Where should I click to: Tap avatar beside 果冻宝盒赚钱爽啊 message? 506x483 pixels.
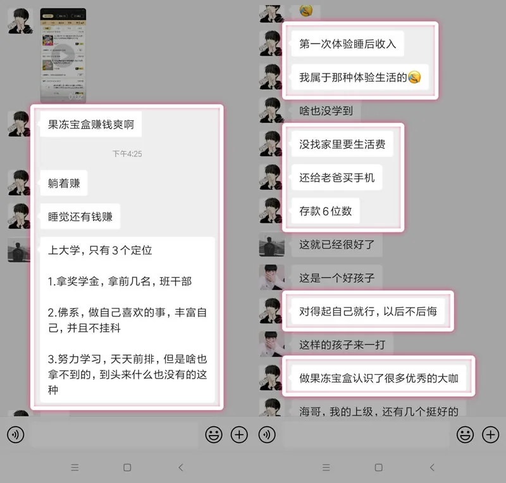[19, 123]
